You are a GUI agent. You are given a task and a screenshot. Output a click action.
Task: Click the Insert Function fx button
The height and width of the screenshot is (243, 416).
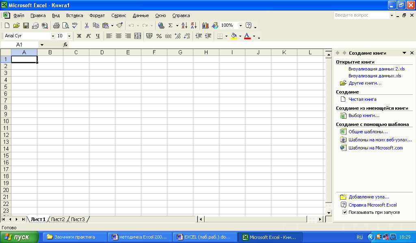tap(65, 45)
